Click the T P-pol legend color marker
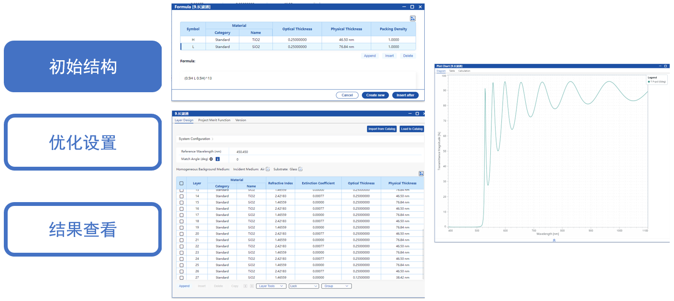The image size is (674, 301). (649, 82)
